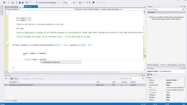Switch to MyForm.h [Design] tab
Image resolution: width=187 pixels, height=105 pixels.
point(11,6)
